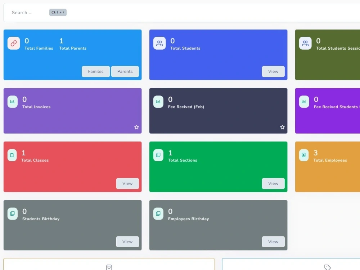Click star icon on Fee Rceived (Feb) card
This screenshot has width=360, height=270.
282,127
